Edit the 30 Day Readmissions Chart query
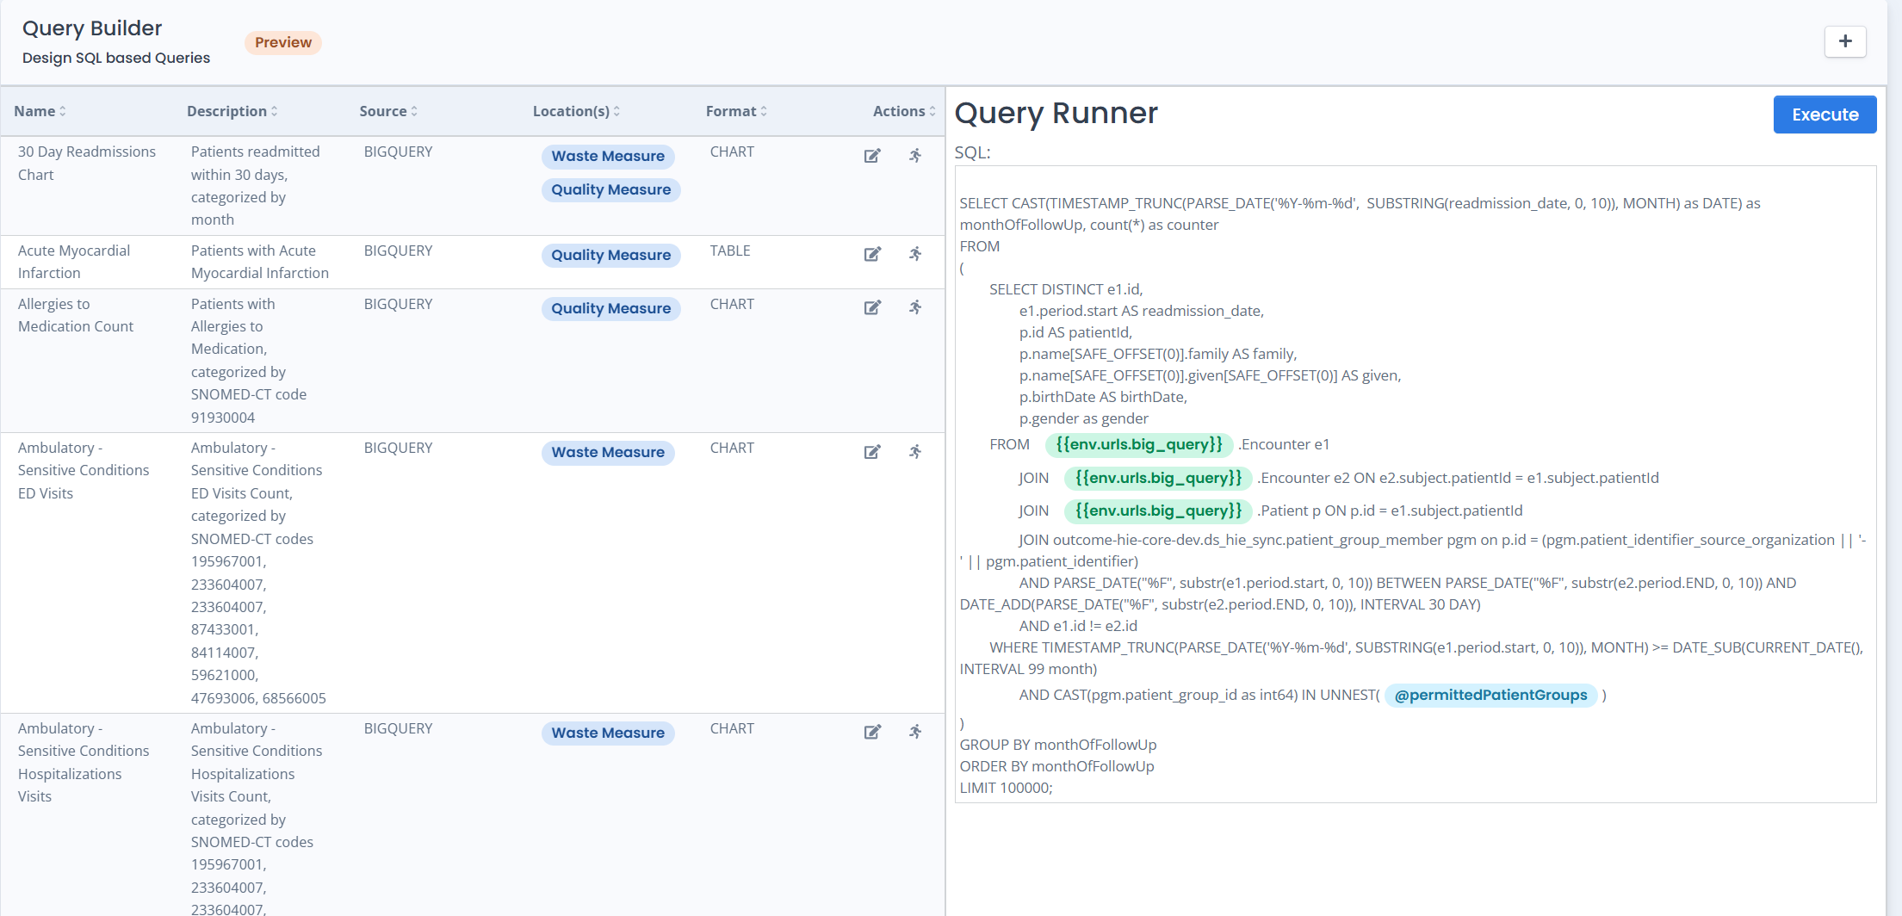The height and width of the screenshot is (916, 1902). (872, 156)
